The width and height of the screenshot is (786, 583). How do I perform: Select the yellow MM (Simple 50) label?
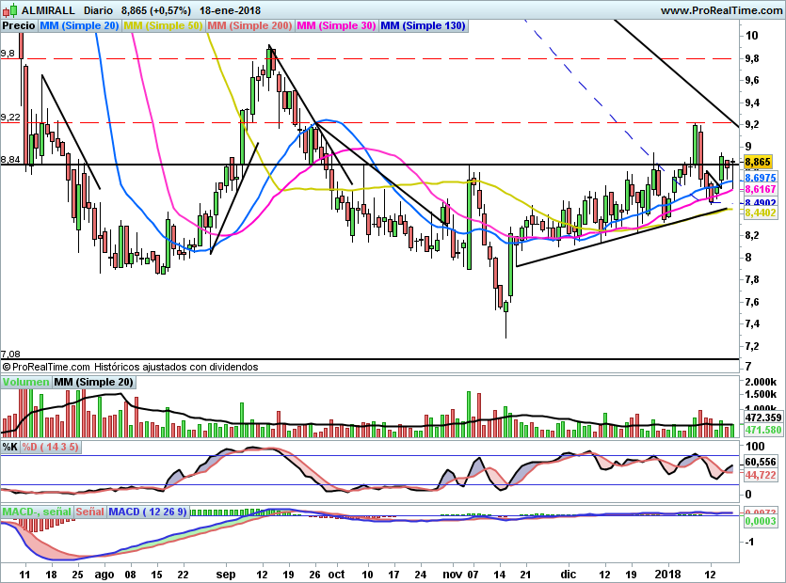[163, 26]
